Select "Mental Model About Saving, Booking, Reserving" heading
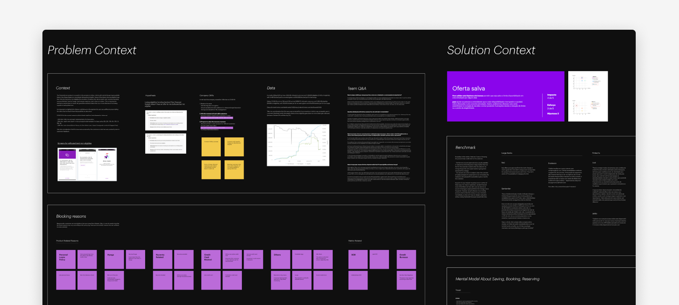The height and width of the screenshot is (305, 679). click(497, 279)
